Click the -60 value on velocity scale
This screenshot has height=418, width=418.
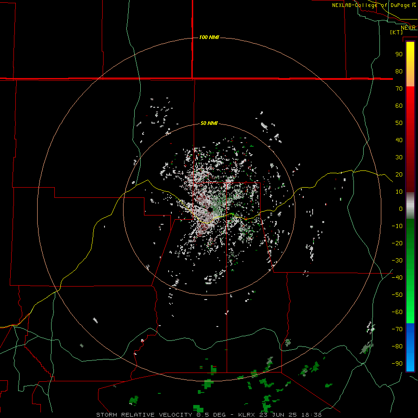[x=397, y=312]
